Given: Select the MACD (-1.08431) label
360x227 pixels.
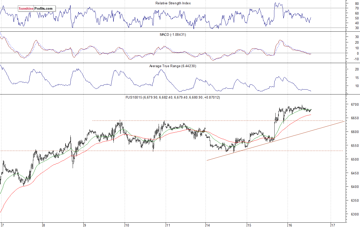Looking at the screenshot, I should pyautogui.click(x=173, y=34).
